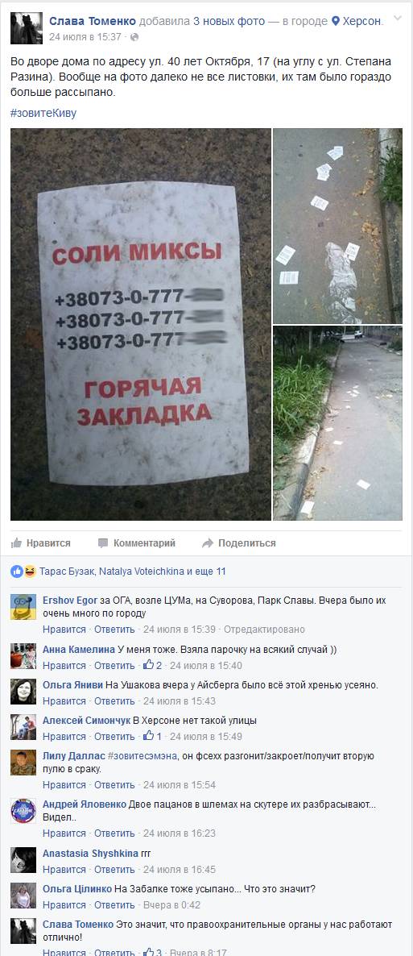Open post options chevron at top right
This screenshot has height=956, width=413.
coord(398,19)
